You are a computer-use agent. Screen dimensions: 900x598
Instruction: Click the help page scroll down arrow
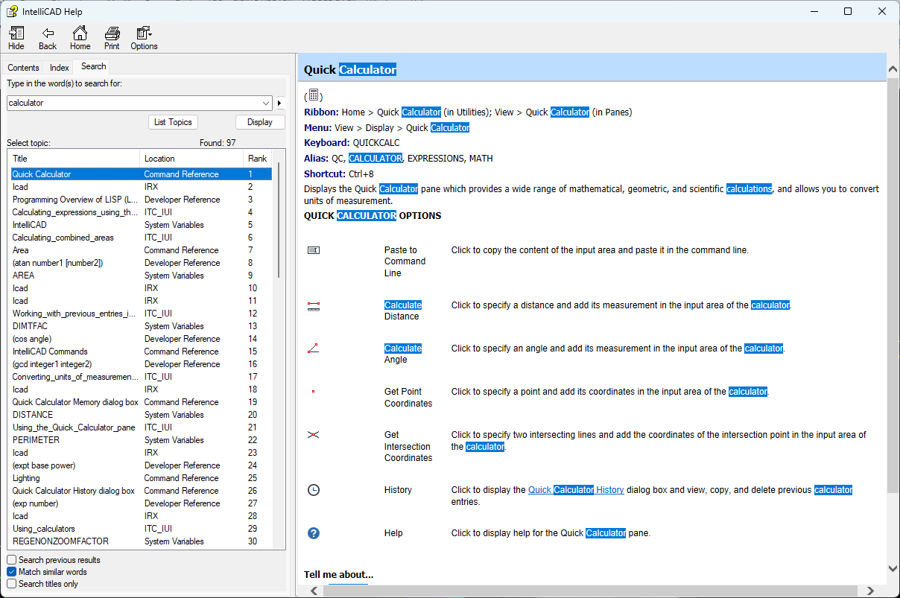tap(893, 568)
